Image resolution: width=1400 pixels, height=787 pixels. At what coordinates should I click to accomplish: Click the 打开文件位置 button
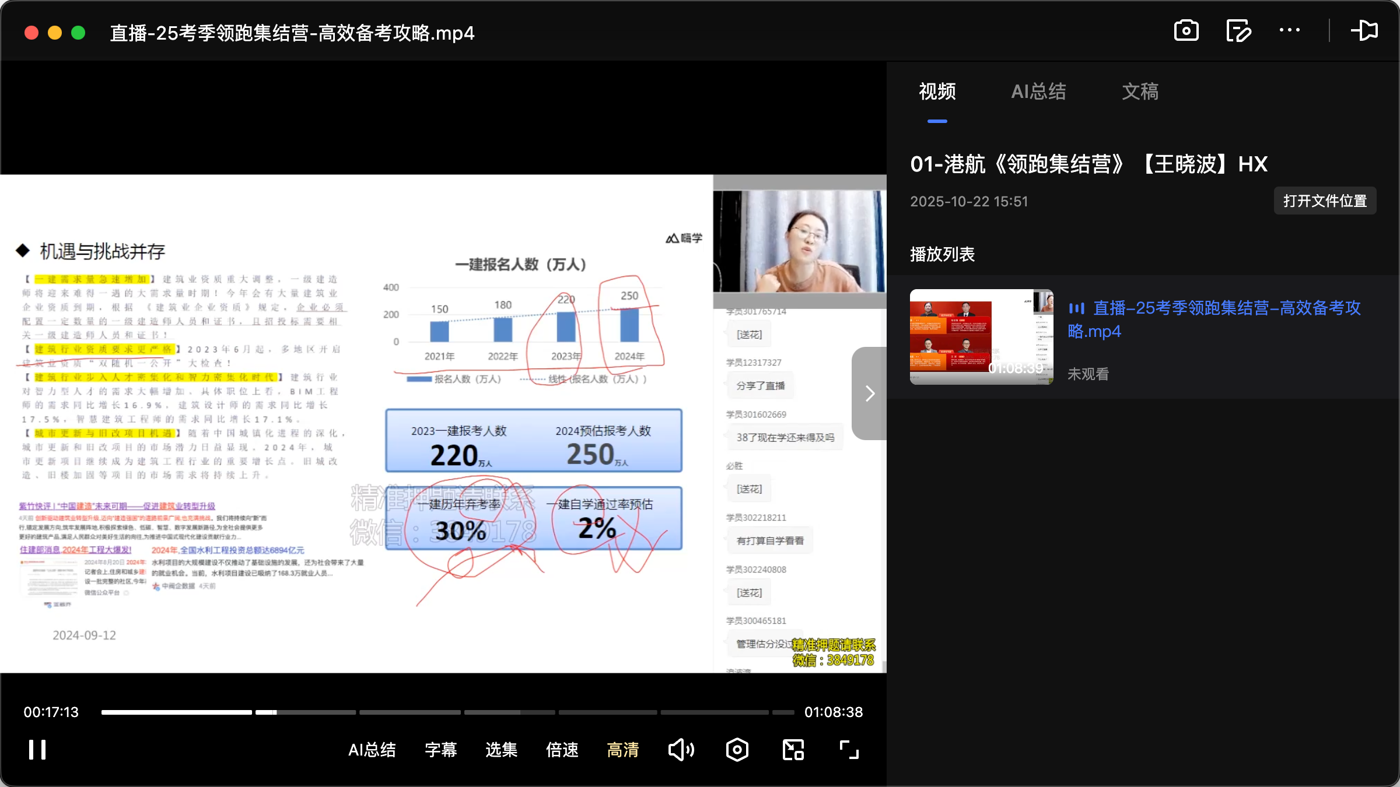tap(1324, 201)
